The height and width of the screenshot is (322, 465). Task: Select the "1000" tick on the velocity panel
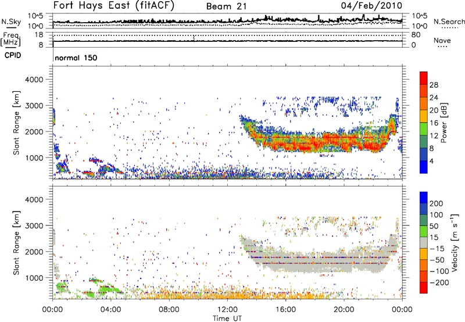[x=34, y=278]
